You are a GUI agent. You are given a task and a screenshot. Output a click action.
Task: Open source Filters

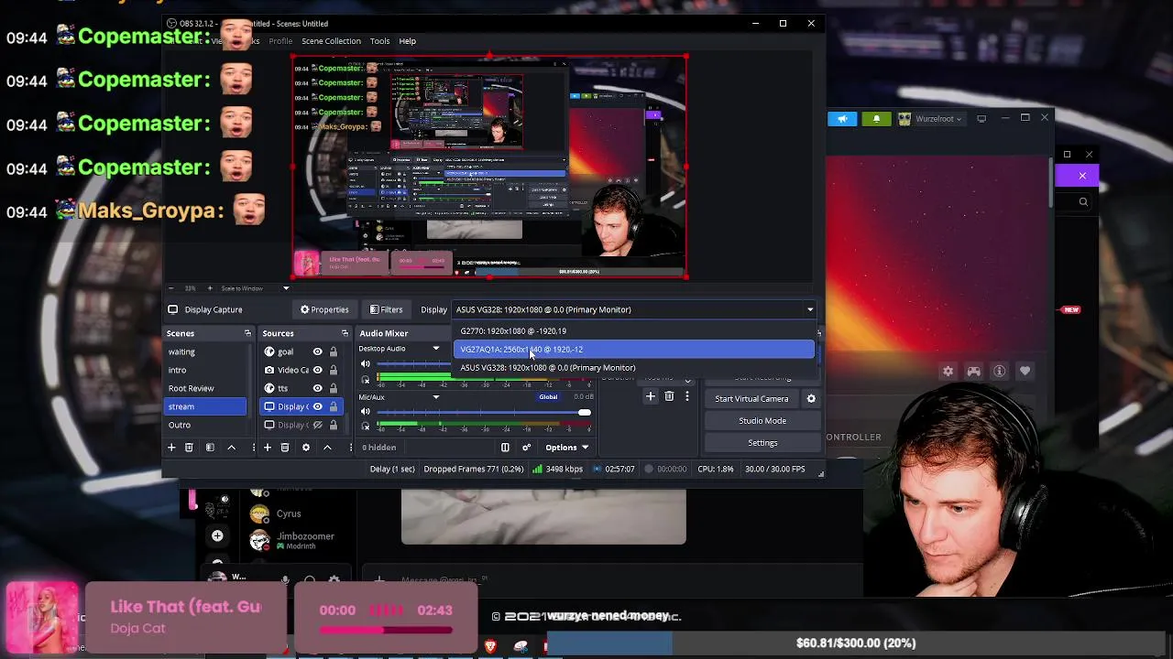(386, 309)
